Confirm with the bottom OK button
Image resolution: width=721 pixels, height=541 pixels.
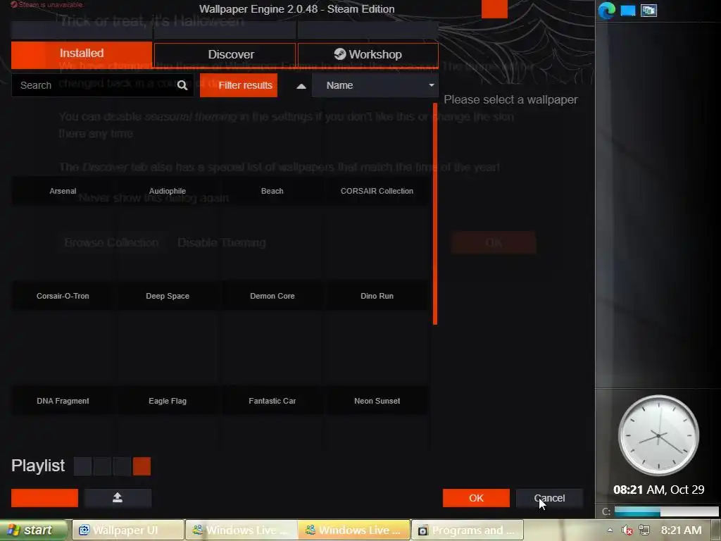[x=476, y=498]
